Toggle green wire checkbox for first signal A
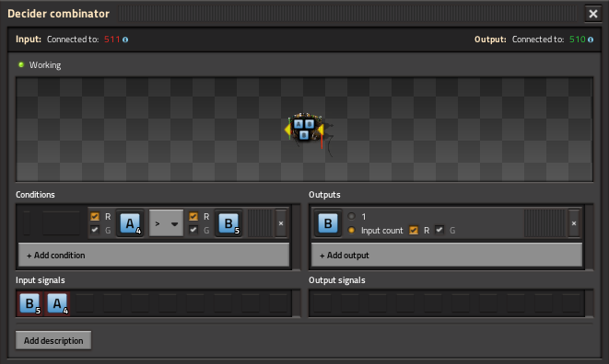This screenshot has height=364, width=609. point(95,230)
